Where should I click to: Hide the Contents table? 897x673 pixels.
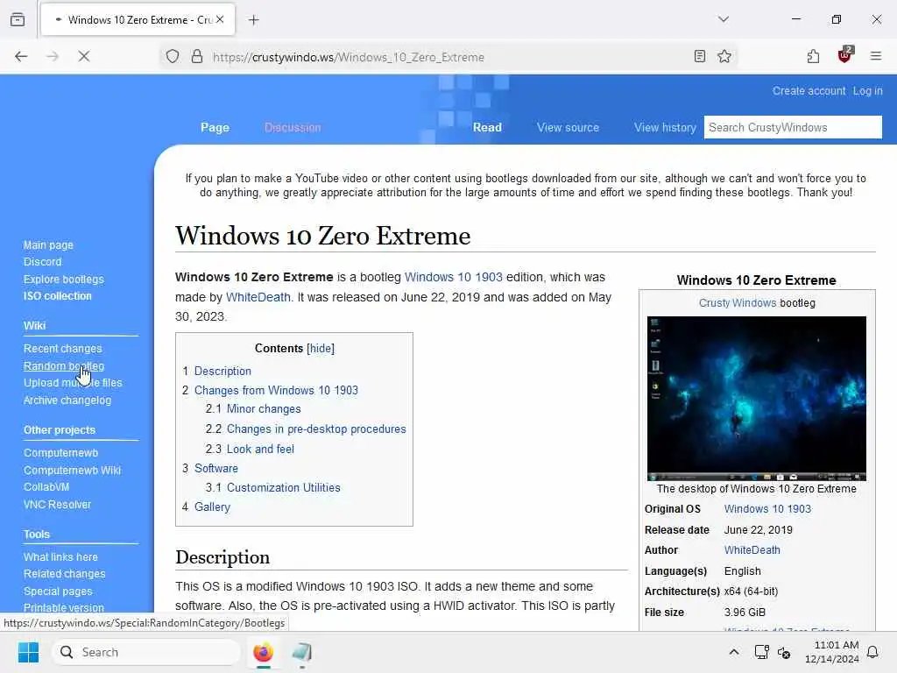(x=321, y=349)
